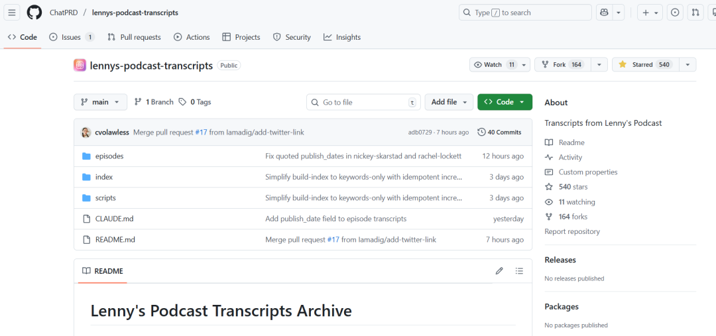Screen dimensions: 716x336
Task: Expand the Add file dropdown
Action: pyautogui.click(x=449, y=102)
